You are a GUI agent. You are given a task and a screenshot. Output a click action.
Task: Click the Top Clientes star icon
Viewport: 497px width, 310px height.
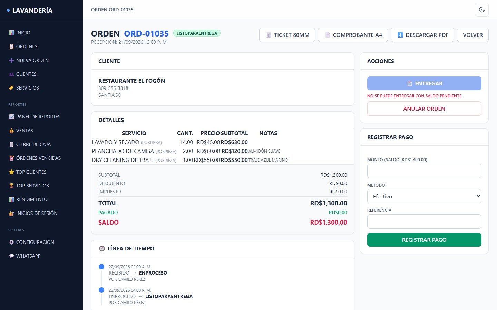coord(12,172)
